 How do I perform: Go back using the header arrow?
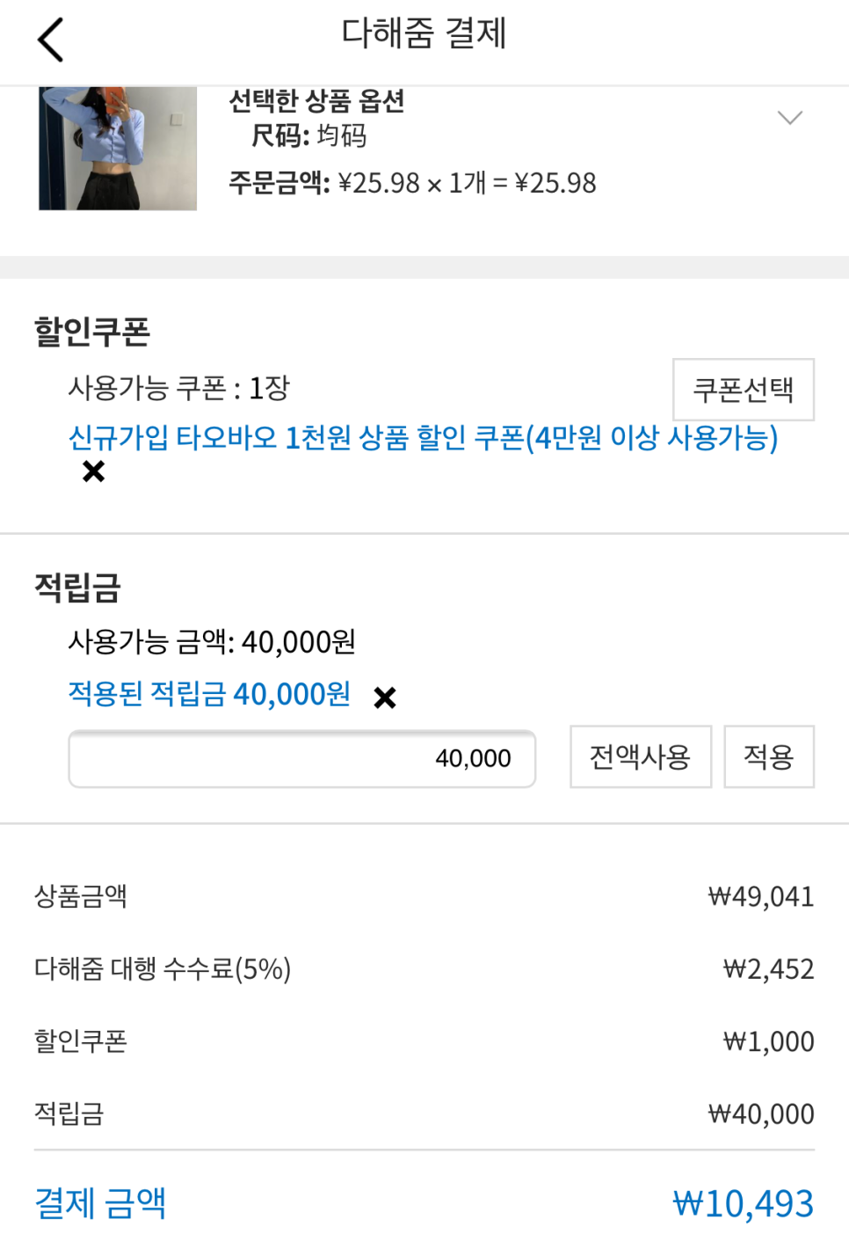click(x=51, y=40)
